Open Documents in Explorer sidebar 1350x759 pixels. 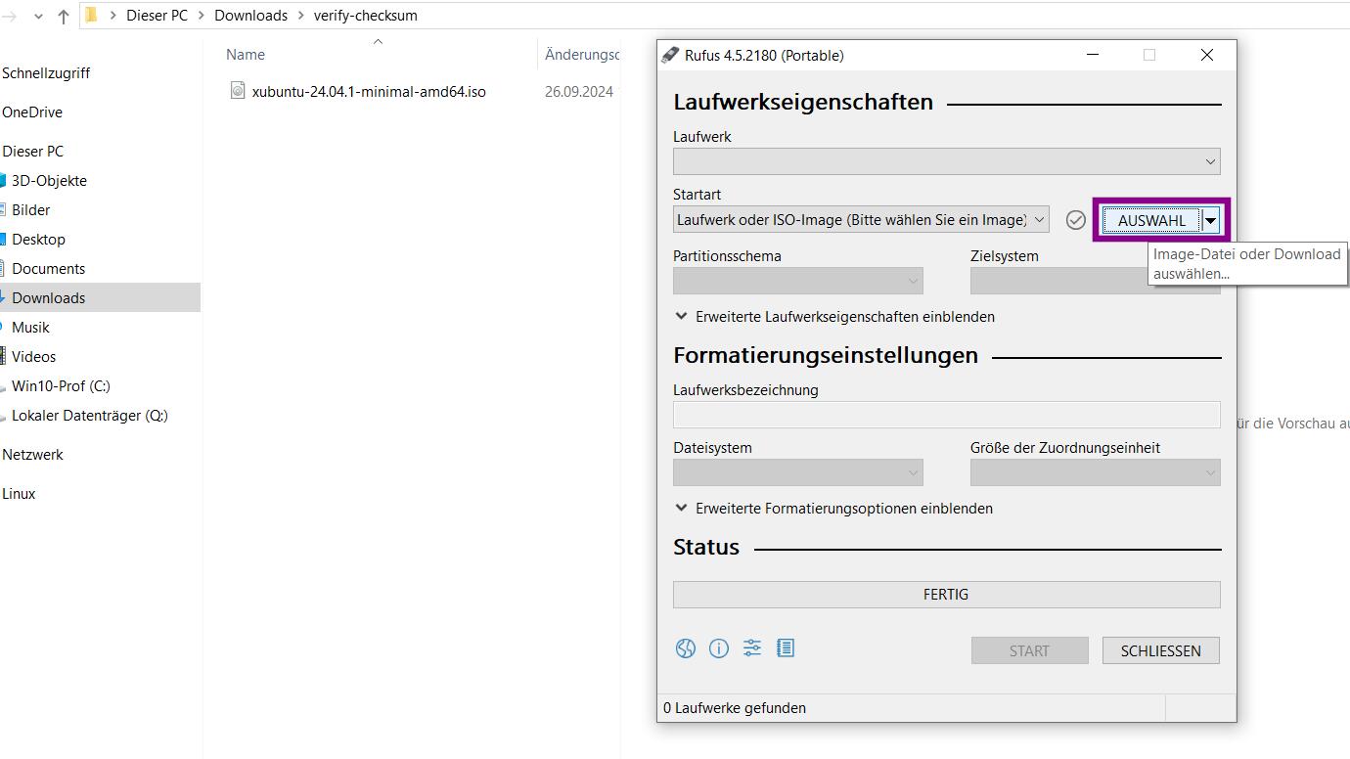point(48,269)
